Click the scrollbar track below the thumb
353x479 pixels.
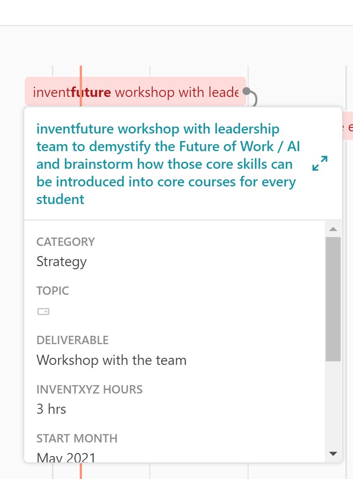[333, 405]
